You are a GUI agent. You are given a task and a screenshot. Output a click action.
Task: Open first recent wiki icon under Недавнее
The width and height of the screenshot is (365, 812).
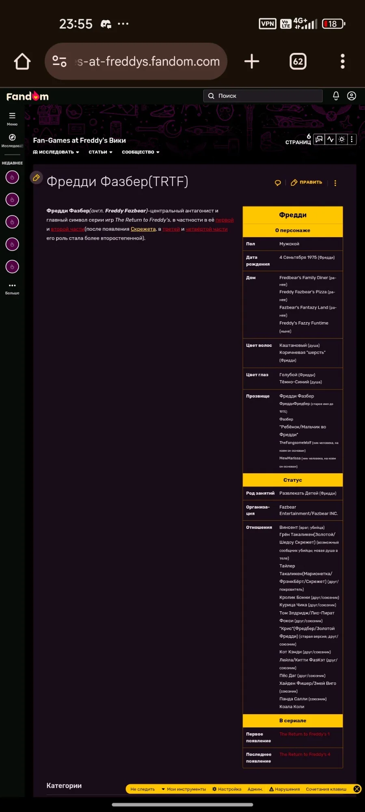[12, 177]
